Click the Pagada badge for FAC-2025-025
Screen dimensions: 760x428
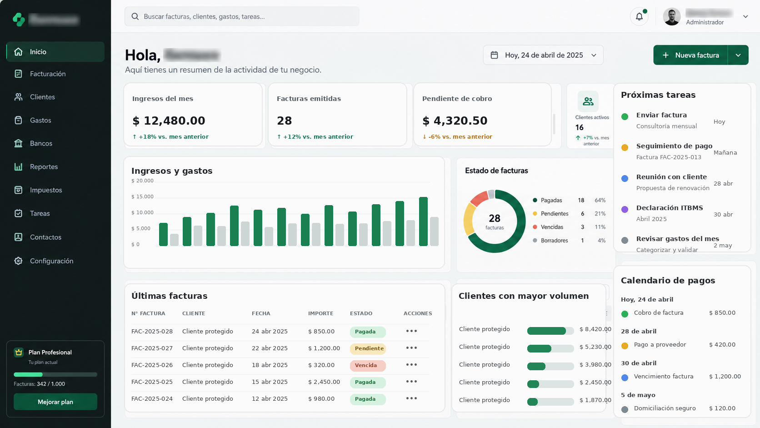tap(368, 382)
